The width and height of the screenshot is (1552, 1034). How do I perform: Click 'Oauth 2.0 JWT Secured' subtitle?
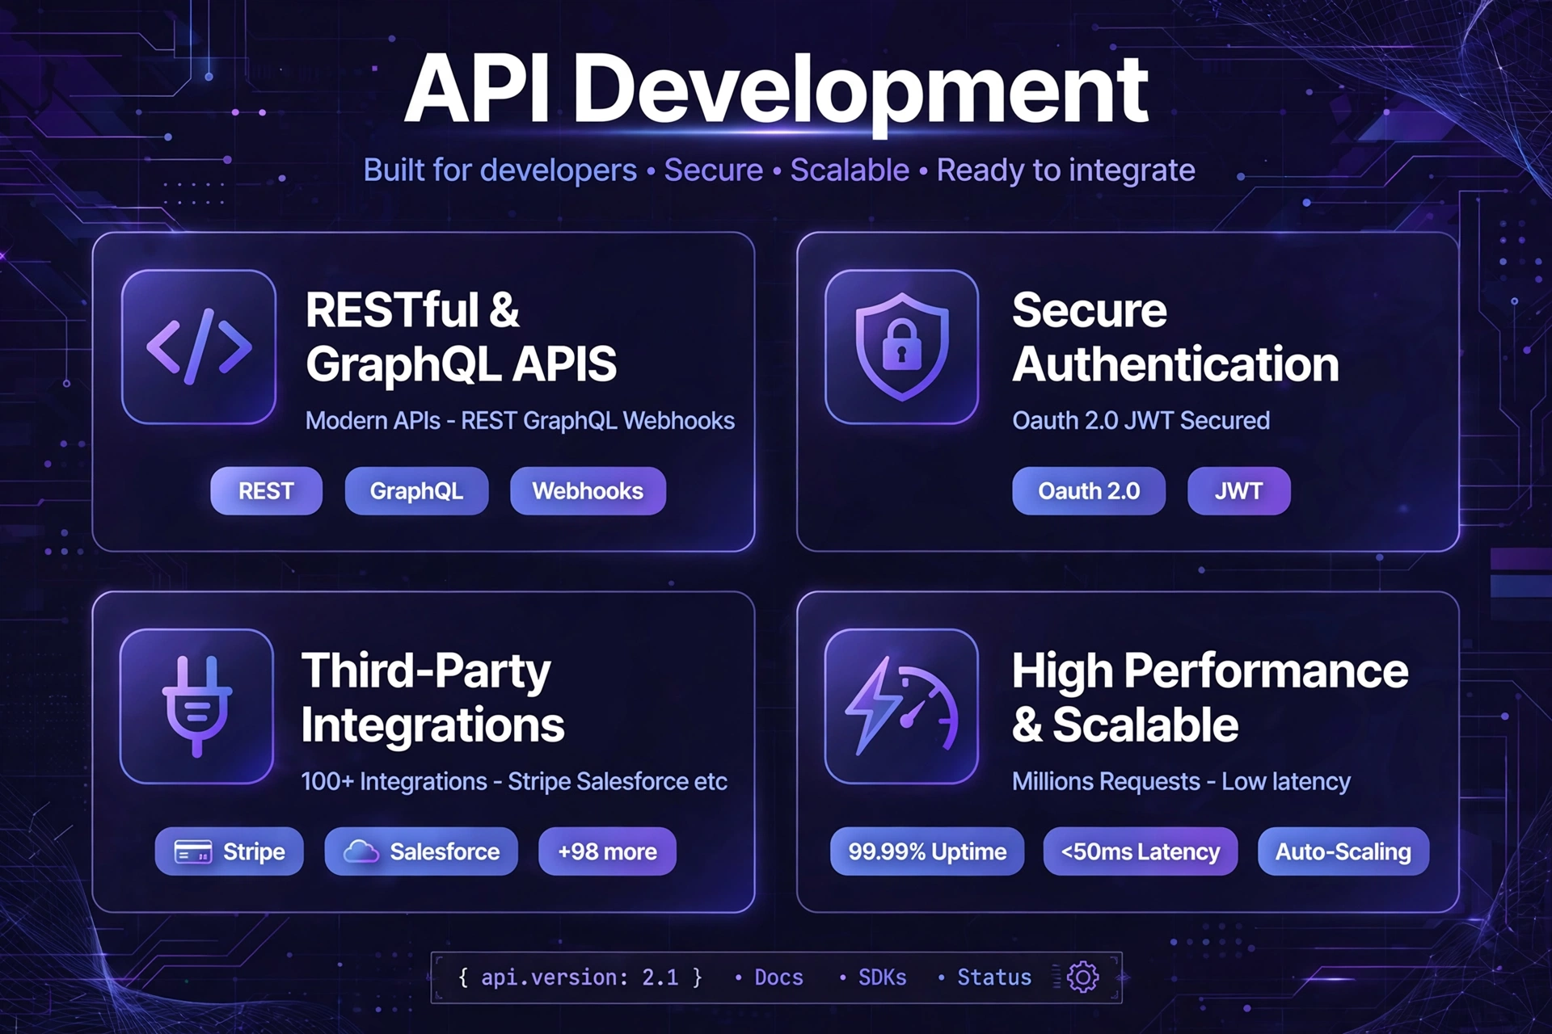1141,421
